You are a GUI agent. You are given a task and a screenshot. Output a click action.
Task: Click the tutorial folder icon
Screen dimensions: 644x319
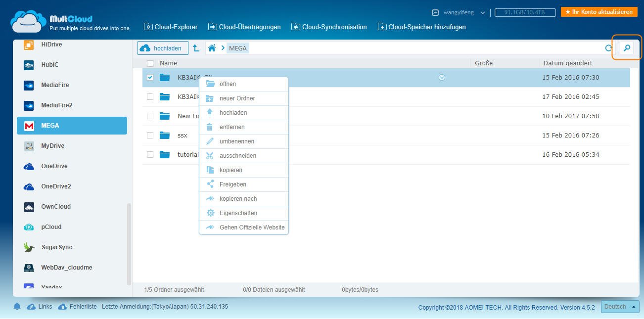[x=165, y=154]
